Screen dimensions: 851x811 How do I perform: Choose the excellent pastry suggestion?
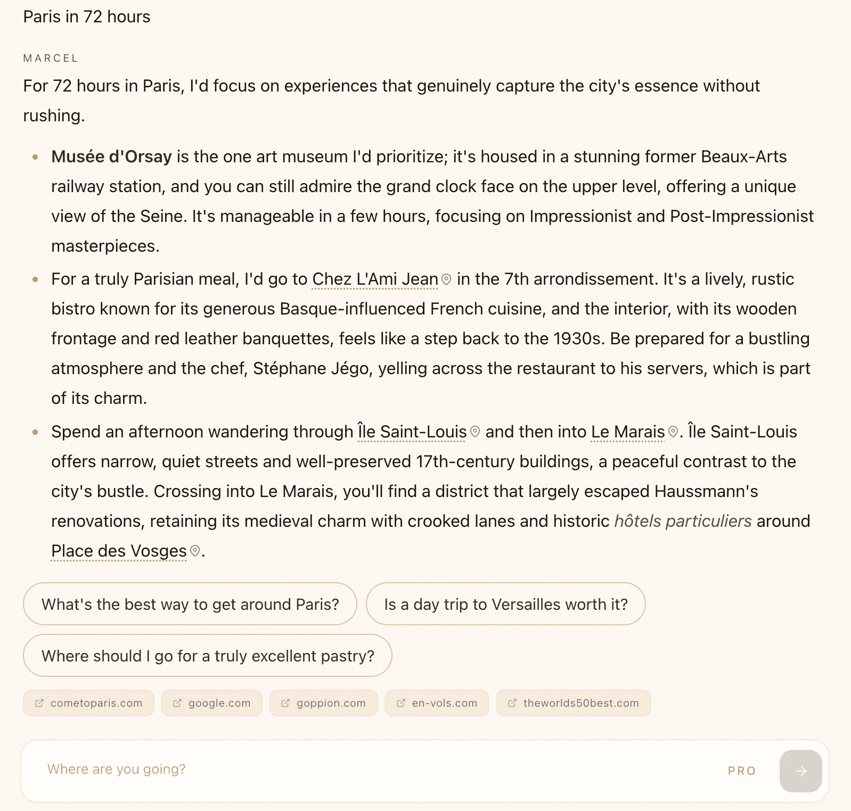pyautogui.click(x=207, y=656)
